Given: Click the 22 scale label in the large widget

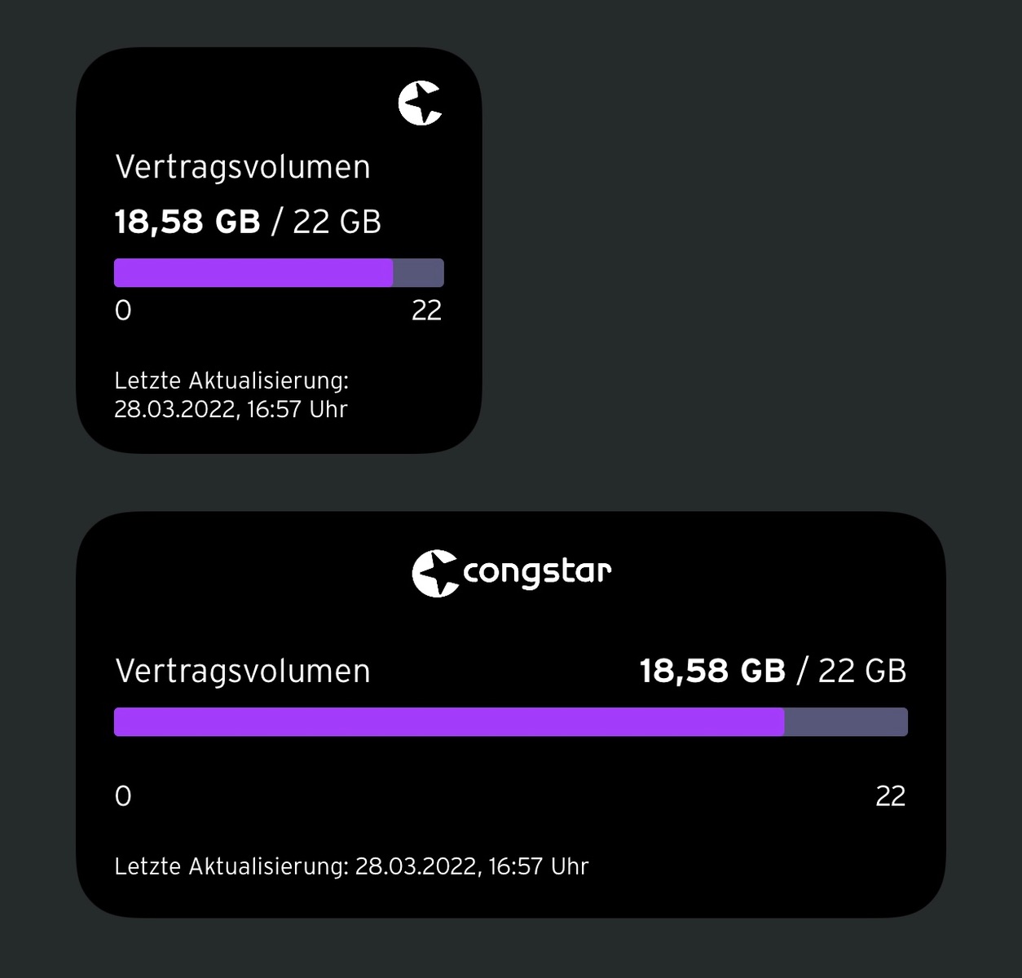Looking at the screenshot, I should click(x=890, y=796).
